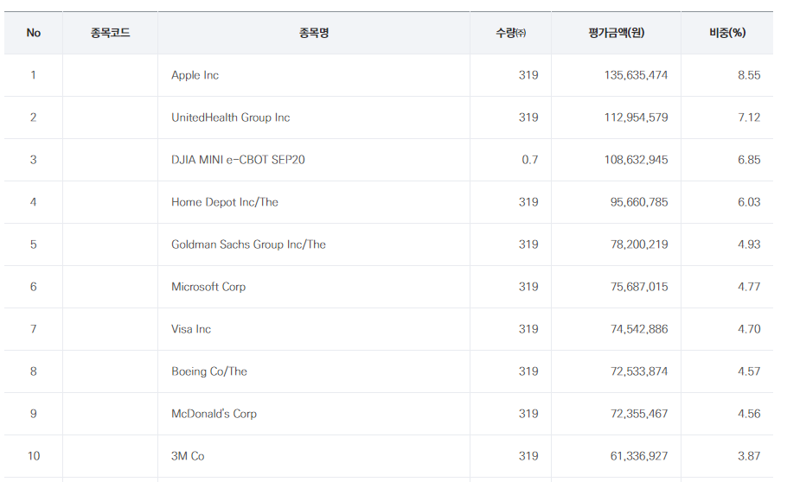Select Goldman Sachs Group Inc/The name

tap(248, 244)
